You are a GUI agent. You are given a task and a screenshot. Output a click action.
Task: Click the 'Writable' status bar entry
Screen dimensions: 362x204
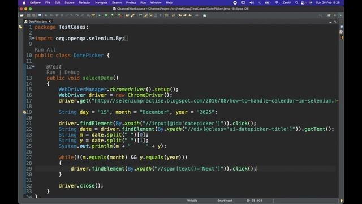(192, 201)
